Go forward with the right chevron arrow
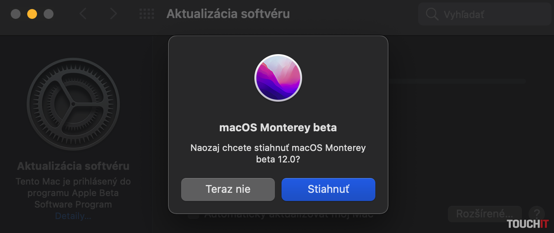 coord(114,14)
